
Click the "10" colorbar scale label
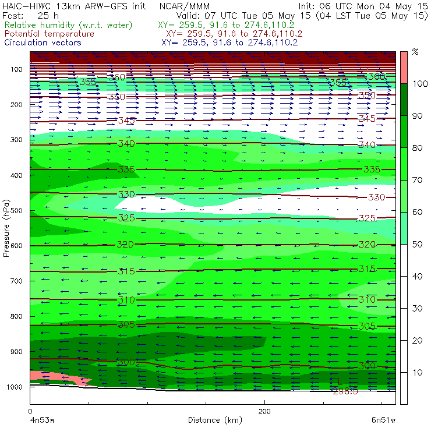[417, 373]
